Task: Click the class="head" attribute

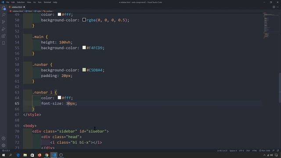Action: 66,136
